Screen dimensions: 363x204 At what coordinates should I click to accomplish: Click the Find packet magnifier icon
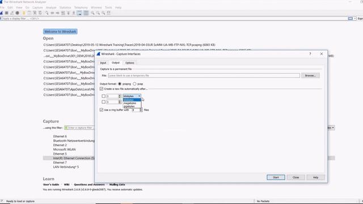pos(47,13)
